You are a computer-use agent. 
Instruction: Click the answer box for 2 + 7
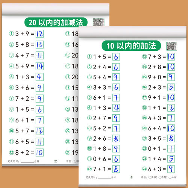[116, 118]
